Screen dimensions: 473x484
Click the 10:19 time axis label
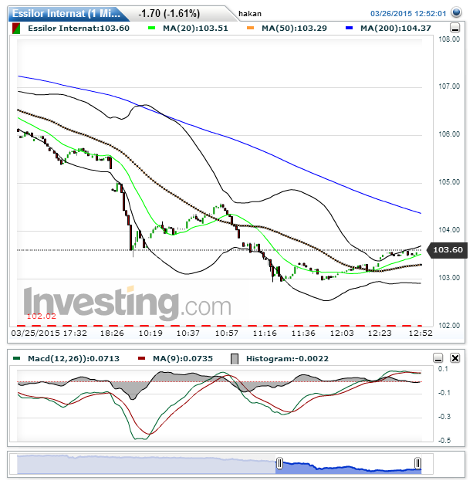150,333
